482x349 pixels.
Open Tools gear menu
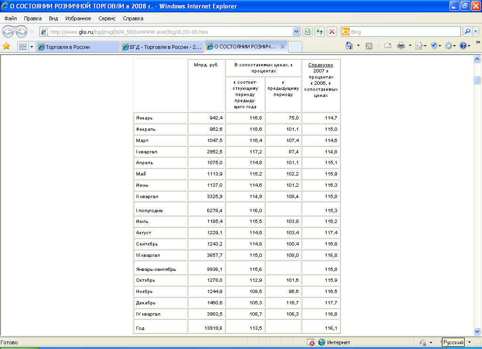[450, 46]
